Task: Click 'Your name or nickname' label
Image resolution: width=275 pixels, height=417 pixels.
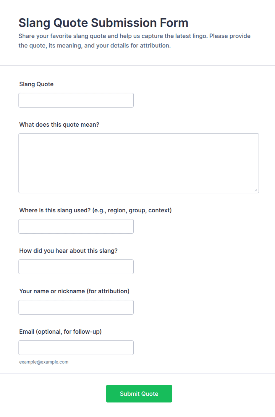Action: pos(74,291)
